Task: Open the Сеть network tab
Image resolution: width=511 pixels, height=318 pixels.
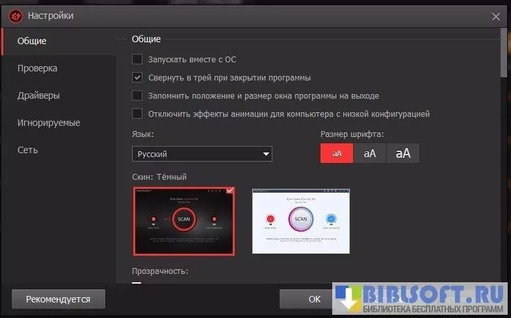Action: pyautogui.click(x=28, y=150)
